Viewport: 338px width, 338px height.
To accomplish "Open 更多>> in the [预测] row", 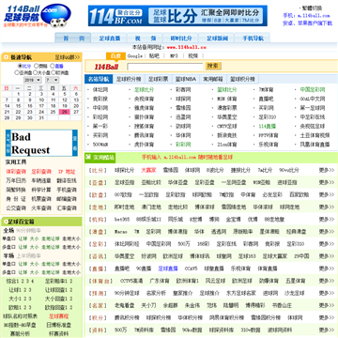I will click(x=327, y=293).
